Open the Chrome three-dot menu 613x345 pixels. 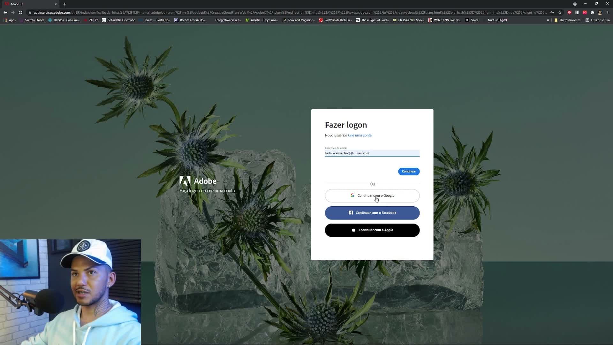(x=608, y=12)
